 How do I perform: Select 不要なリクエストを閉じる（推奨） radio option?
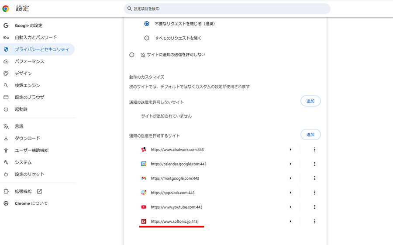(147, 24)
